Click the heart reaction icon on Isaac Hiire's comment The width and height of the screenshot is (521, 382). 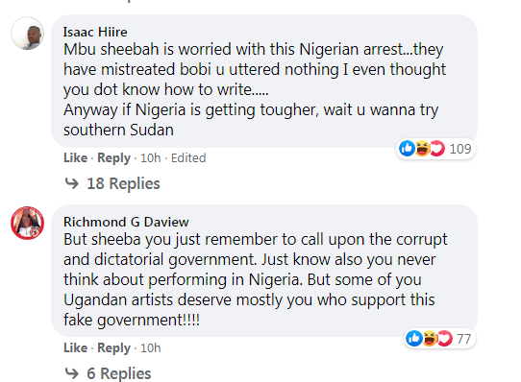(x=437, y=149)
